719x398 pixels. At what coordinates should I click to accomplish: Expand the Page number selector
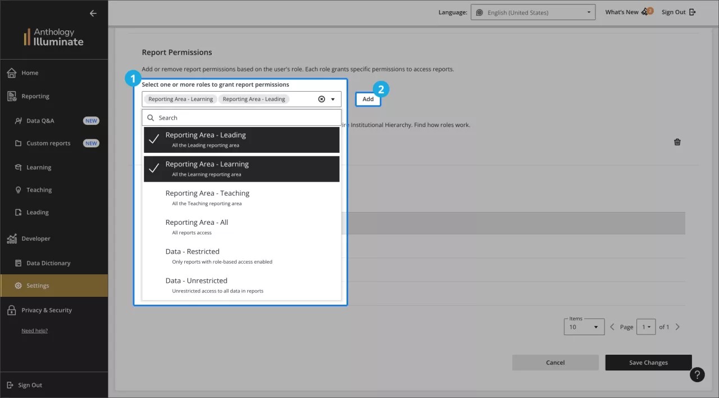coord(646,327)
